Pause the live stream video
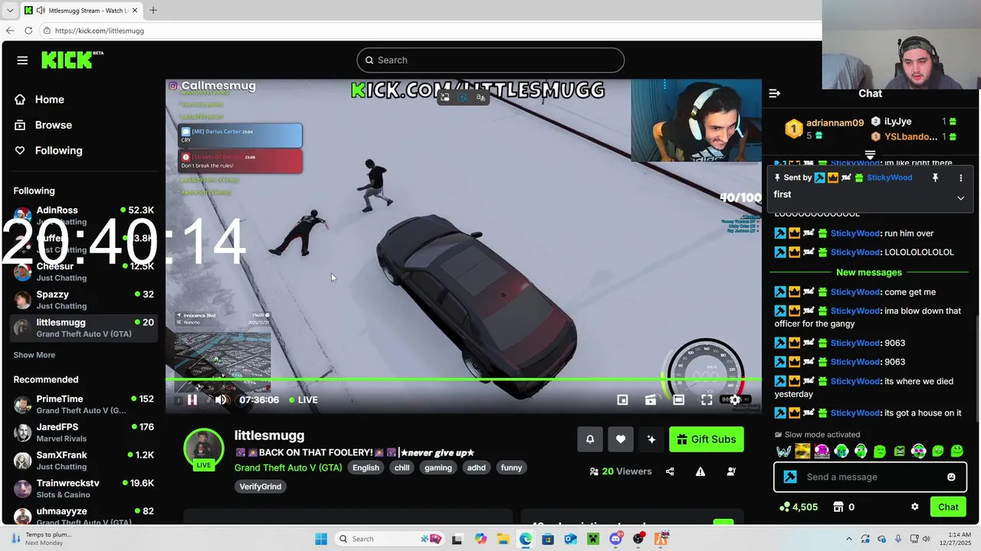The height and width of the screenshot is (551, 981). click(x=192, y=399)
